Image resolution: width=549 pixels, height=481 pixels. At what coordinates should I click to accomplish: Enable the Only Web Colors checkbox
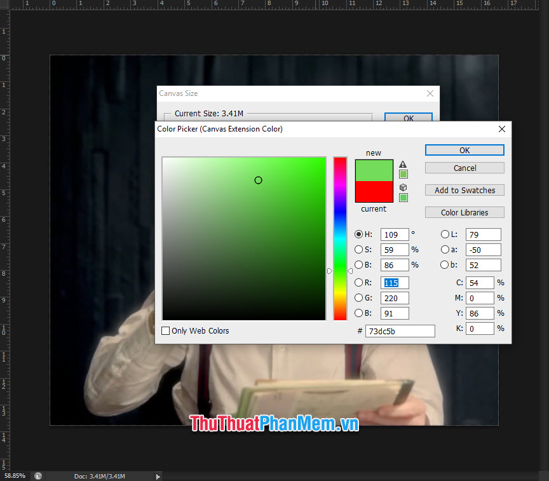[165, 330]
